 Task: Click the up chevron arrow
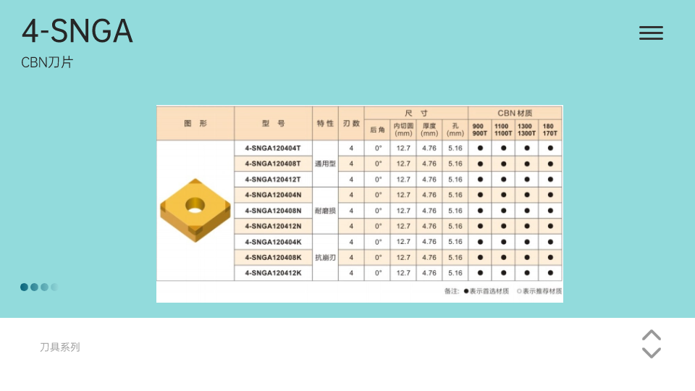coord(652,335)
